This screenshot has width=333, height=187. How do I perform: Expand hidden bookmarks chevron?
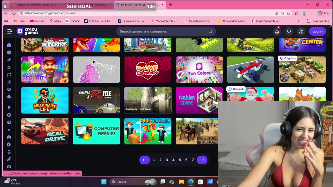pos(298,21)
